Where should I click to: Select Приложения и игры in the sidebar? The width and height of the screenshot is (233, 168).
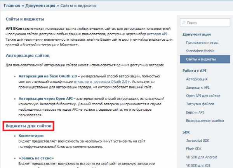pyautogui.click(x=202, y=43)
